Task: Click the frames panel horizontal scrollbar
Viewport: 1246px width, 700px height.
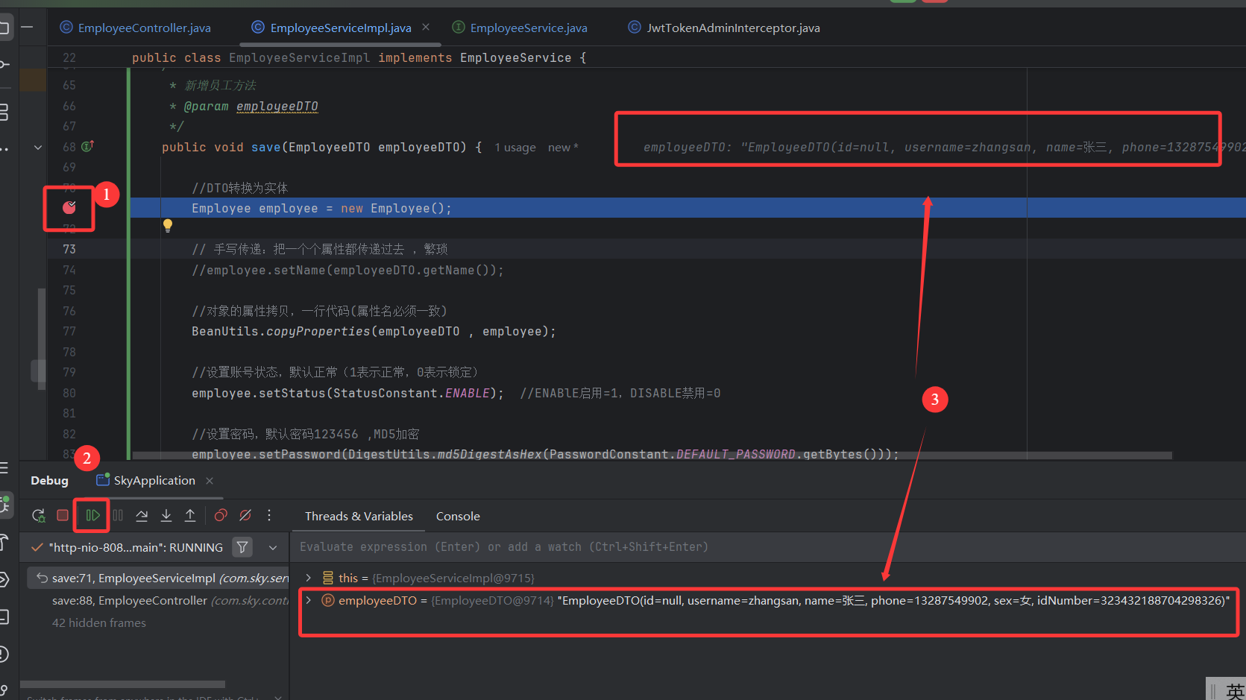Action: click(x=122, y=684)
